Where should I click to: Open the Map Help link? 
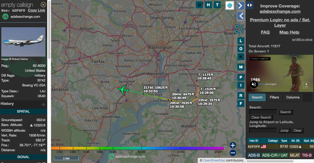[289, 32]
